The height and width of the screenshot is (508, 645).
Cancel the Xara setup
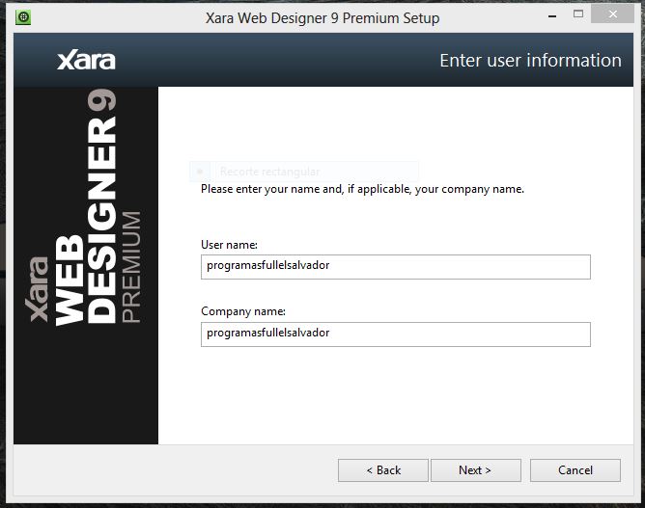tap(575, 470)
